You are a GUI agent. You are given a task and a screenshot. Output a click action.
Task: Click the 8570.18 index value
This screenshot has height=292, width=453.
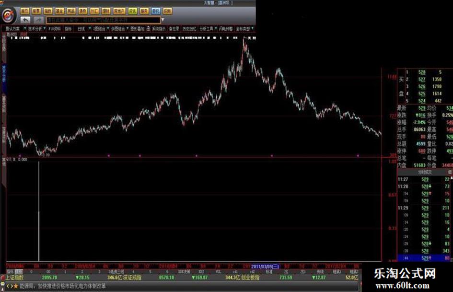(x=167, y=278)
